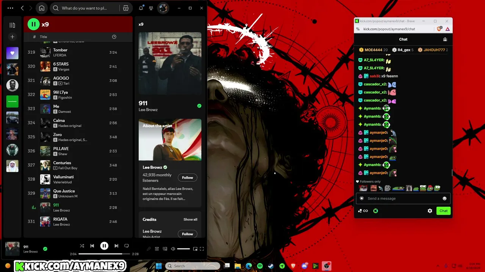Open Windows Start menu
The image size is (485, 272).
coord(159,266)
